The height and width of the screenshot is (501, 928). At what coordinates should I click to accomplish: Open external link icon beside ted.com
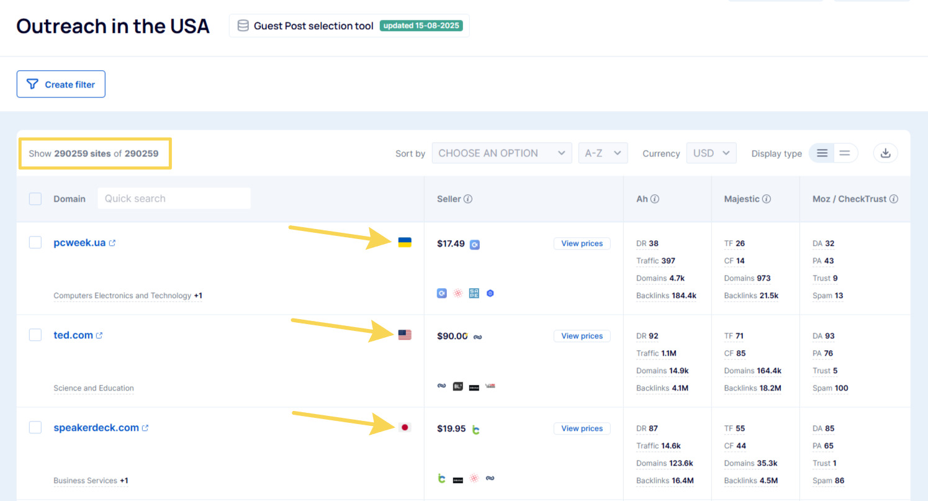pos(99,335)
